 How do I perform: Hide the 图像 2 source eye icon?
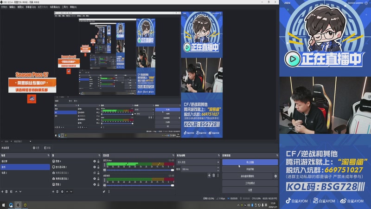(x=95, y=184)
